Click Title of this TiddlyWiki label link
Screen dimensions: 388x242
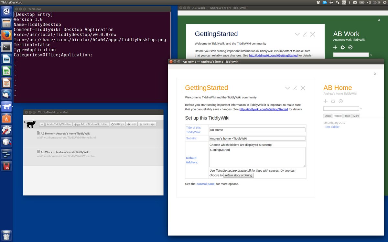tap(193, 130)
